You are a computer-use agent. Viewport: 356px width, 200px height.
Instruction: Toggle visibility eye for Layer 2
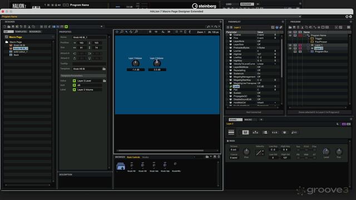[290, 48]
